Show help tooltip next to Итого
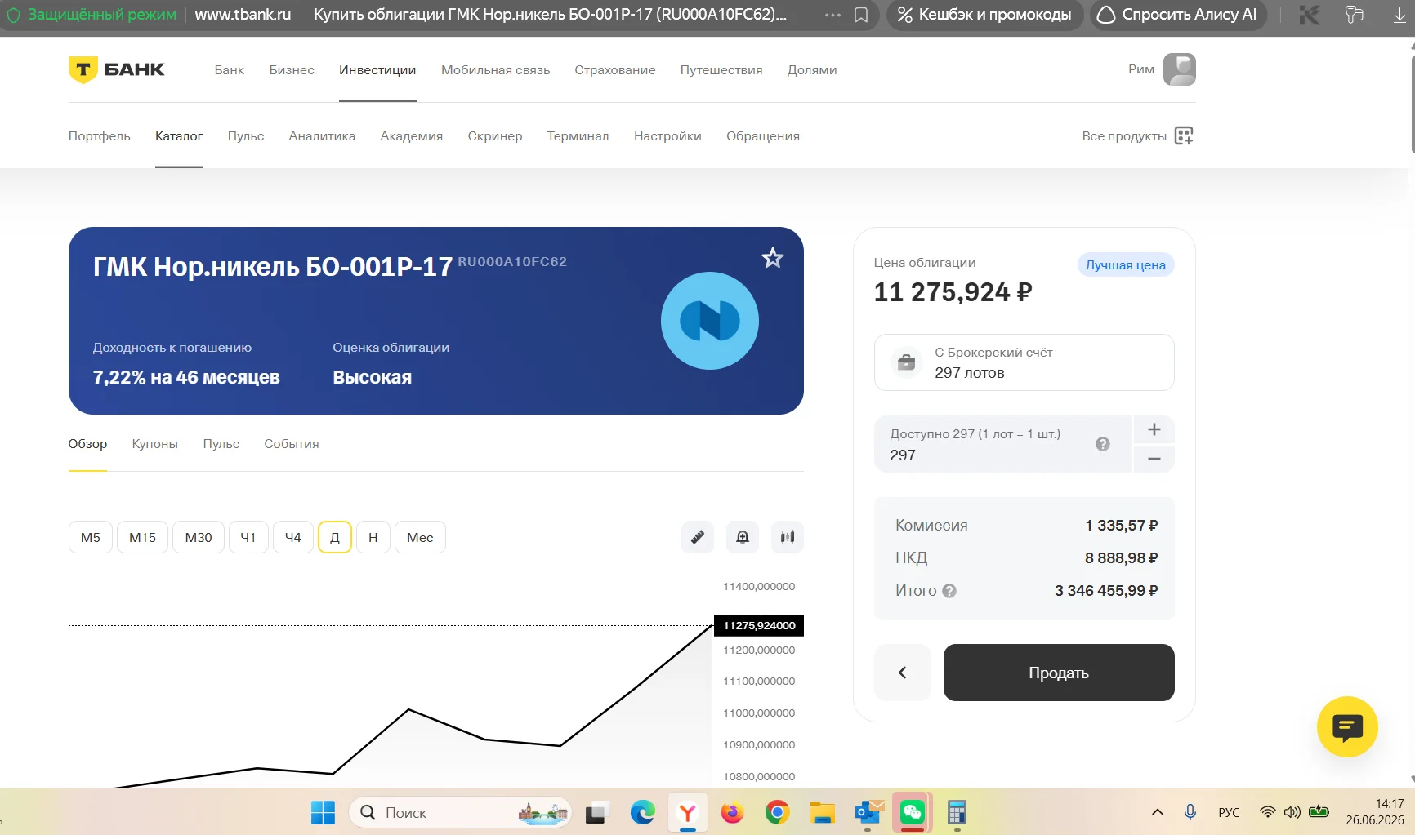This screenshot has width=1415, height=835. [x=949, y=591]
